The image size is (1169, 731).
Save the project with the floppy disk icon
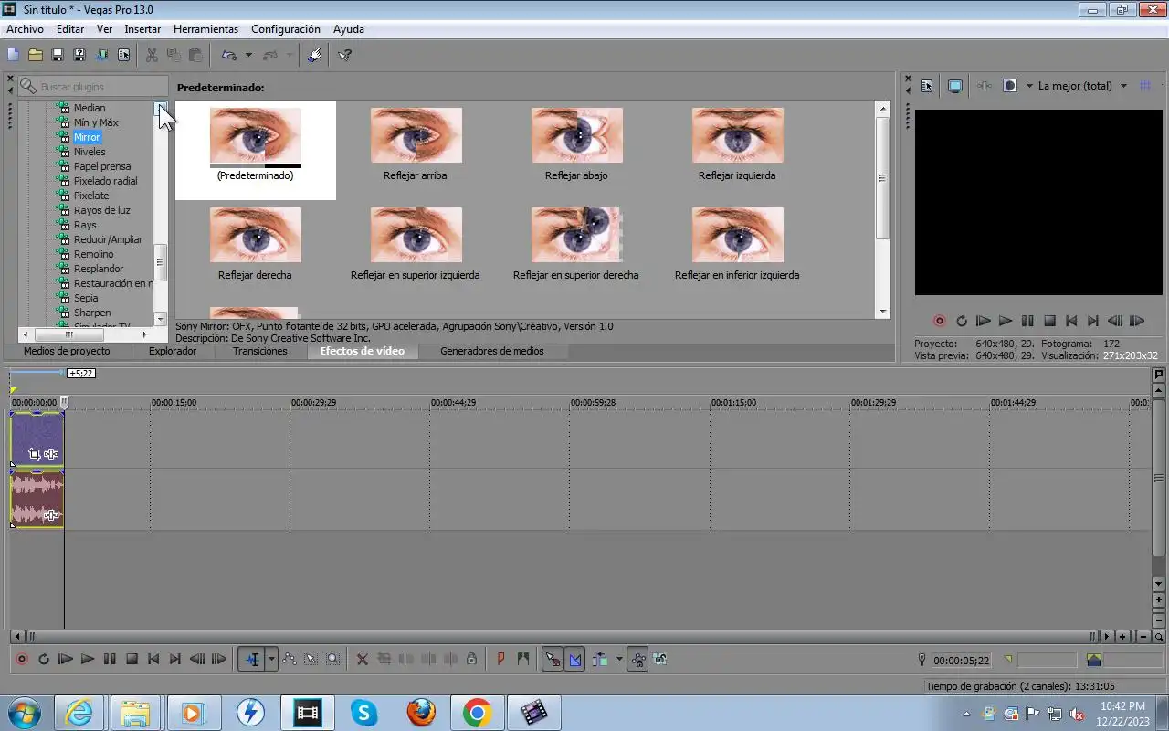pos(57,55)
